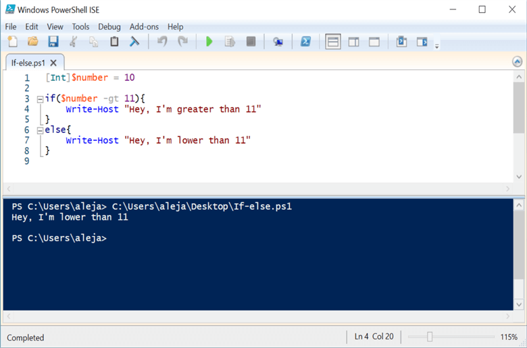527x348 pixels.
Task: Click the Run Selection icon
Action: (230, 42)
